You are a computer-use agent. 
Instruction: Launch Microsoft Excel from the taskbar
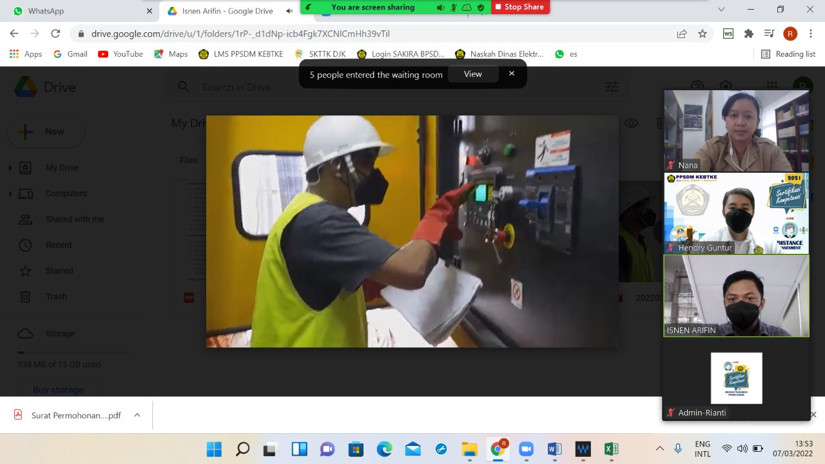point(611,449)
